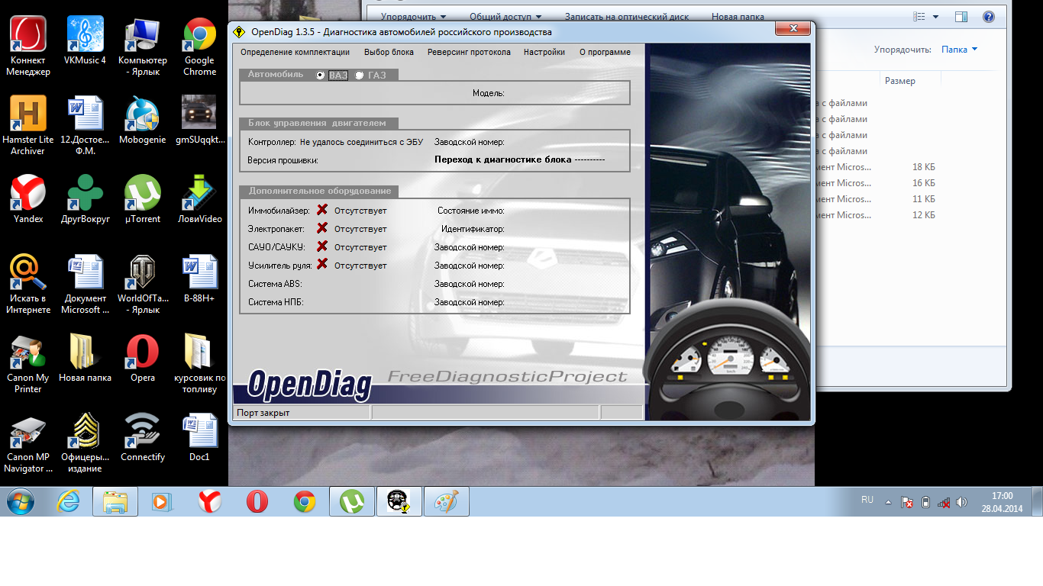The height and width of the screenshot is (586, 1043).
Task: Open Yandex browser desktop shortcut
Action: (x=28, y=200)
